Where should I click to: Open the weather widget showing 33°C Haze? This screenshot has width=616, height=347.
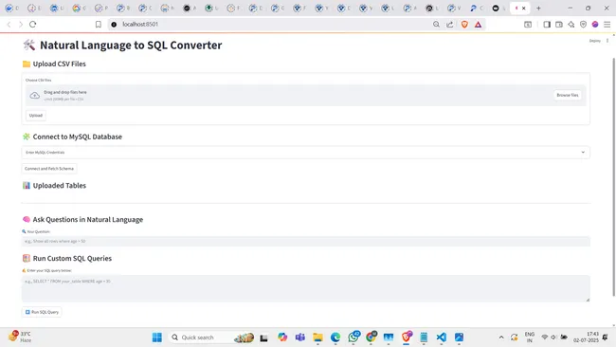point(21,337)
